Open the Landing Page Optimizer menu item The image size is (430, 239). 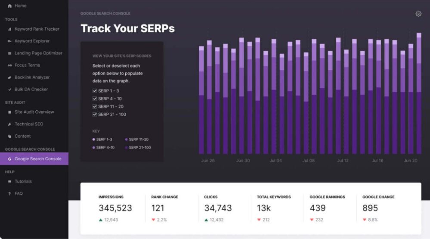pyautogui.click(x=38, y=53)
